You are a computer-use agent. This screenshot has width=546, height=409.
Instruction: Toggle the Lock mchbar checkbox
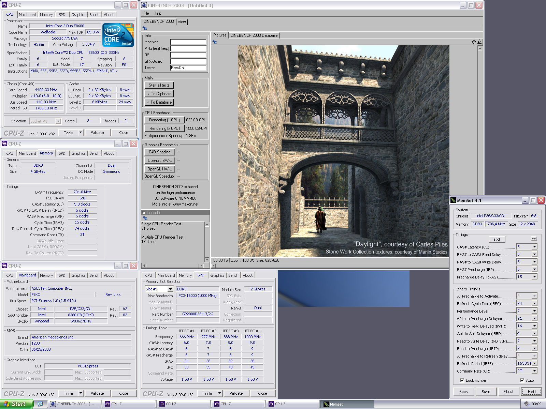coord(462,380)
